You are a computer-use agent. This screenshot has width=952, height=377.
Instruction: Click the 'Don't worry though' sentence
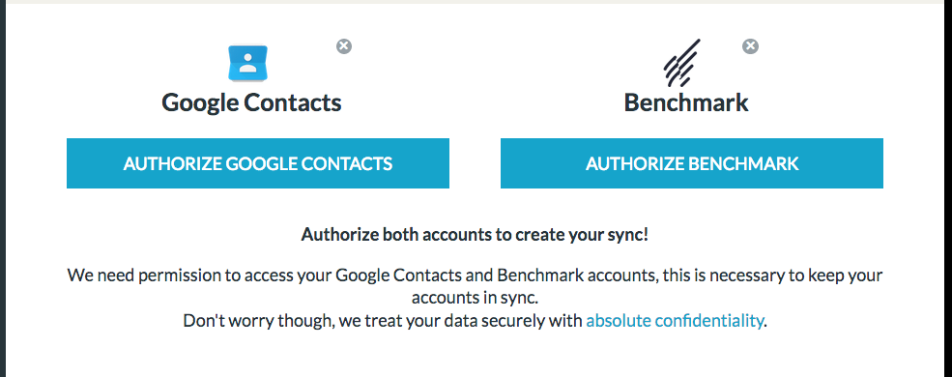click(476, 321)
